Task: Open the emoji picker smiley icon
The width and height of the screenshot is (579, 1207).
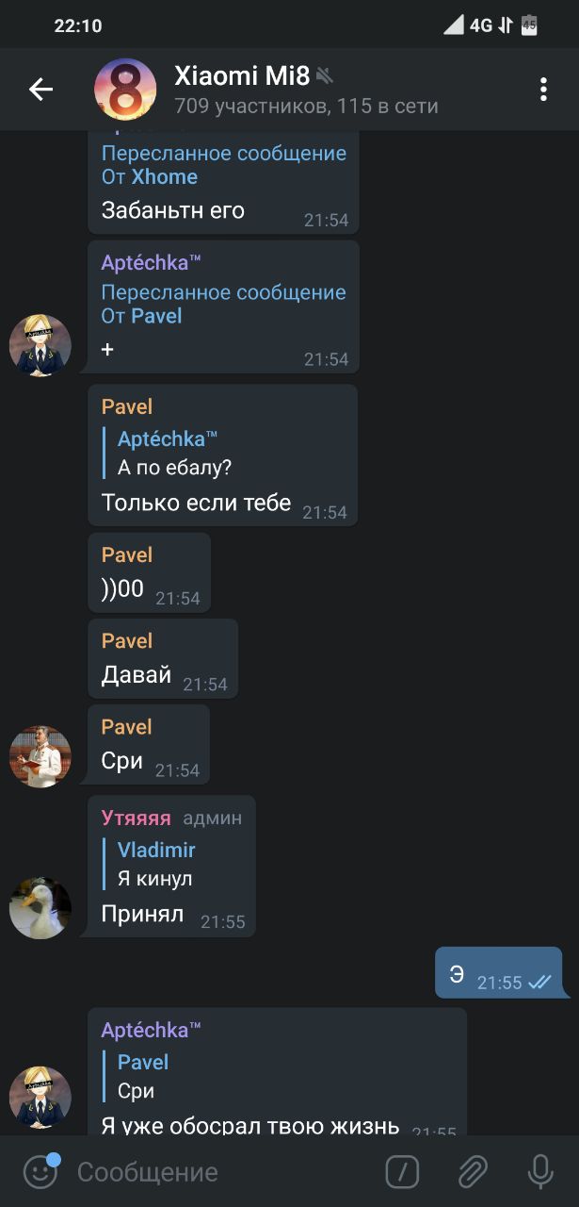Action: pos(40,1172)
